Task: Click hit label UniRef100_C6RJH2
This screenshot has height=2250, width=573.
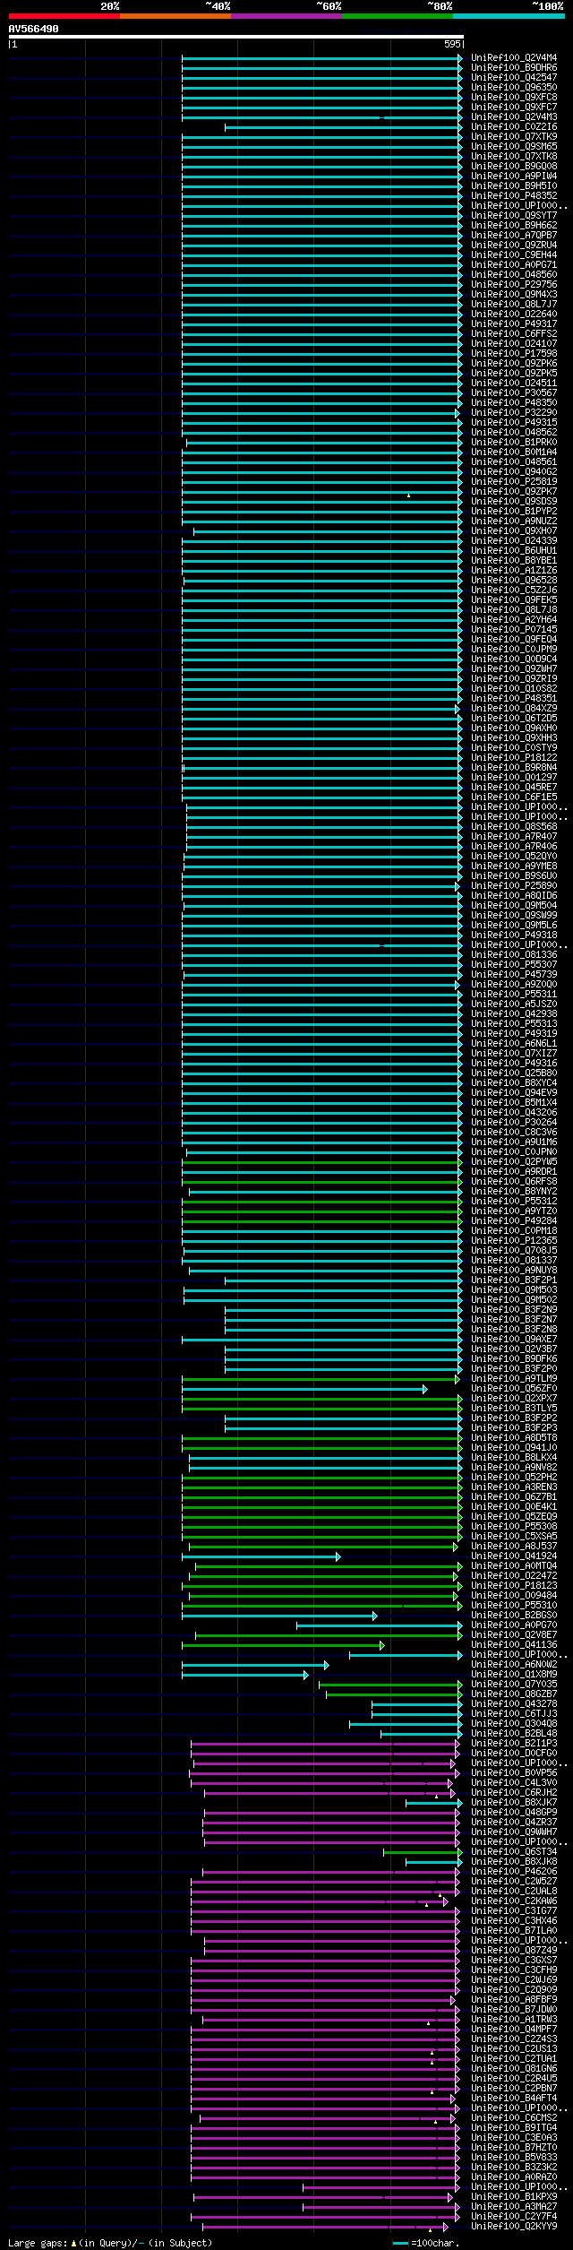Action: click(x=514, y=1793)
